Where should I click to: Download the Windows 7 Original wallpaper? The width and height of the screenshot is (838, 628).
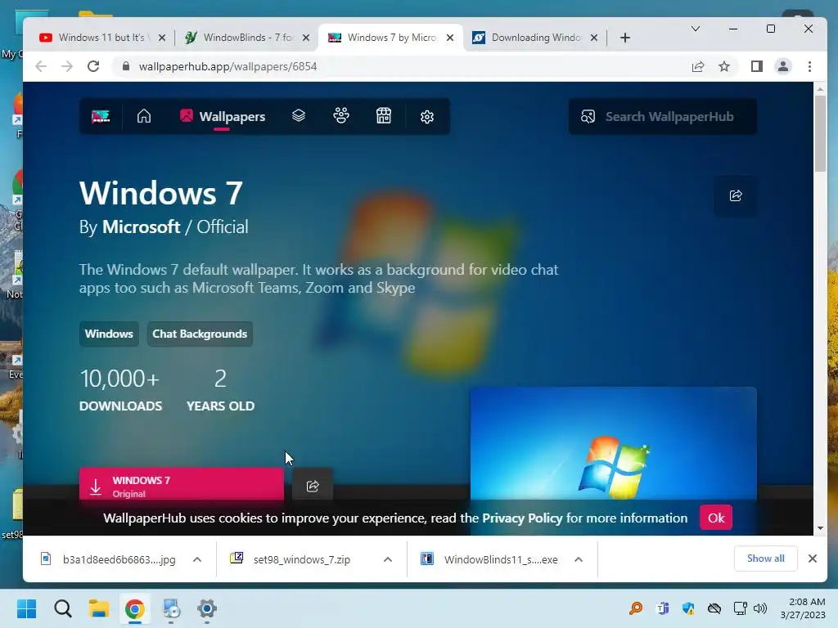pos(181,485)
